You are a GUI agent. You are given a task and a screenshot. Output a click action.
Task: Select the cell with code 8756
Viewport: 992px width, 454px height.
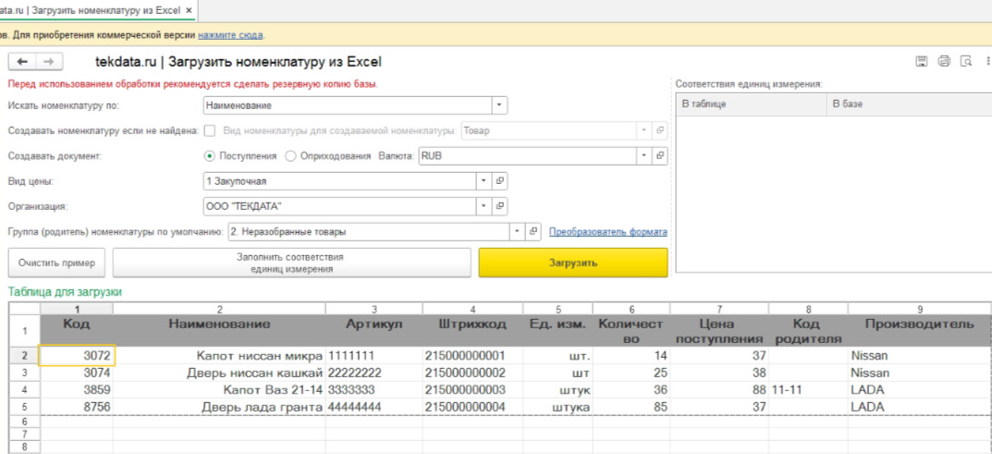point(77,407)
